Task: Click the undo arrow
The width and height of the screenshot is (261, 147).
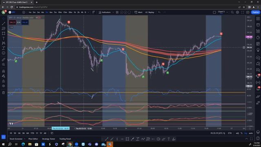Action: 159,12
